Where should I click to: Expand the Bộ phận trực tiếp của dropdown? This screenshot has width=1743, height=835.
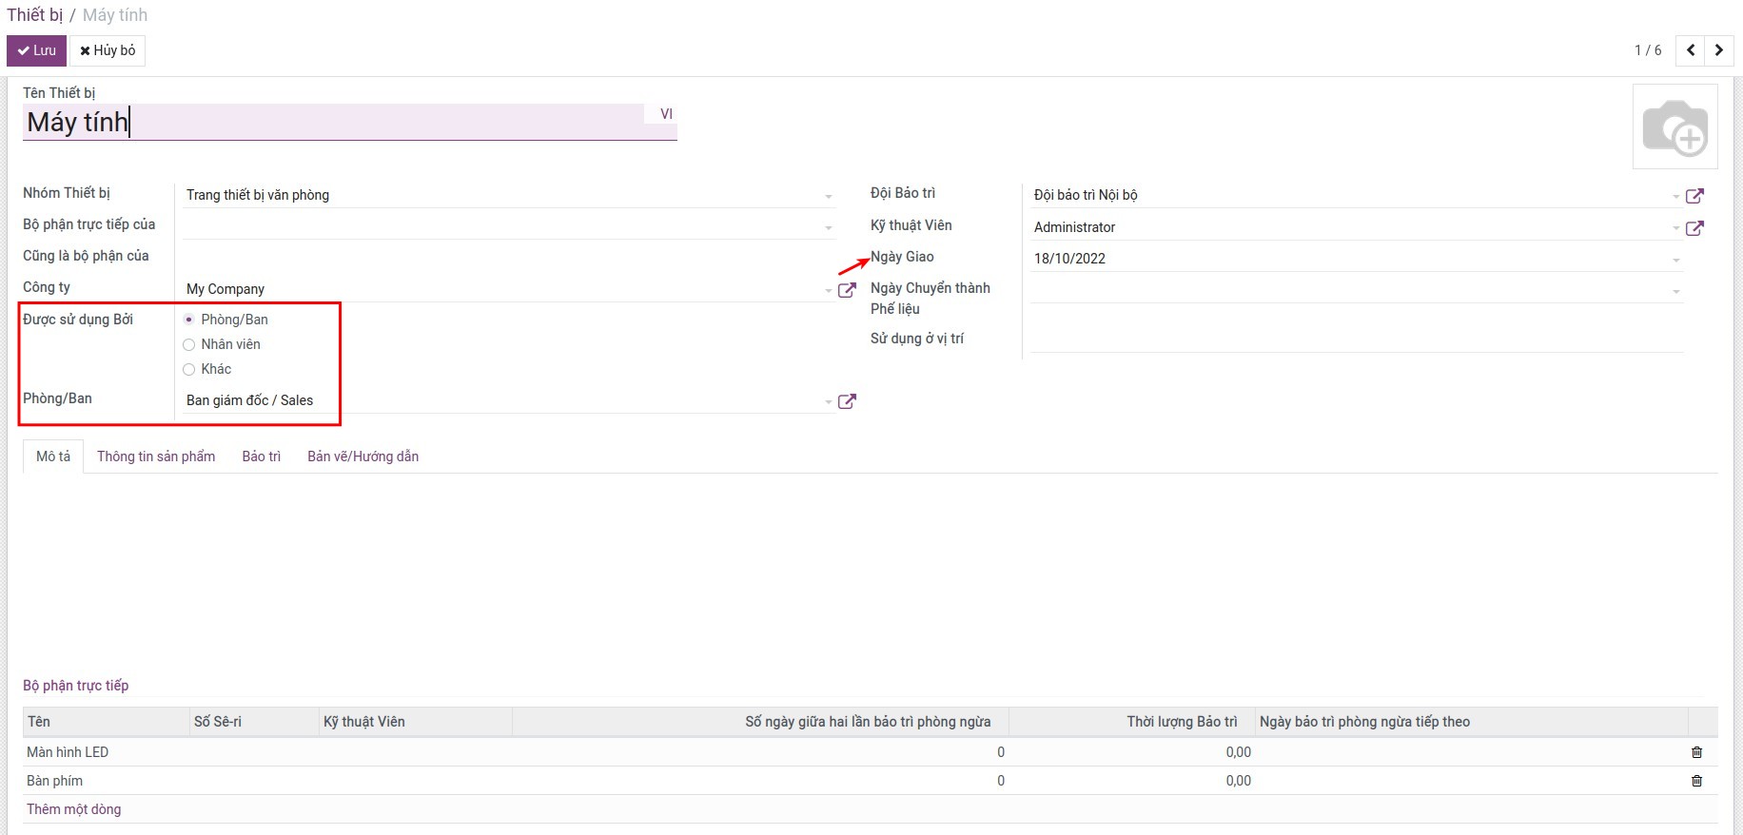(828, 227)
